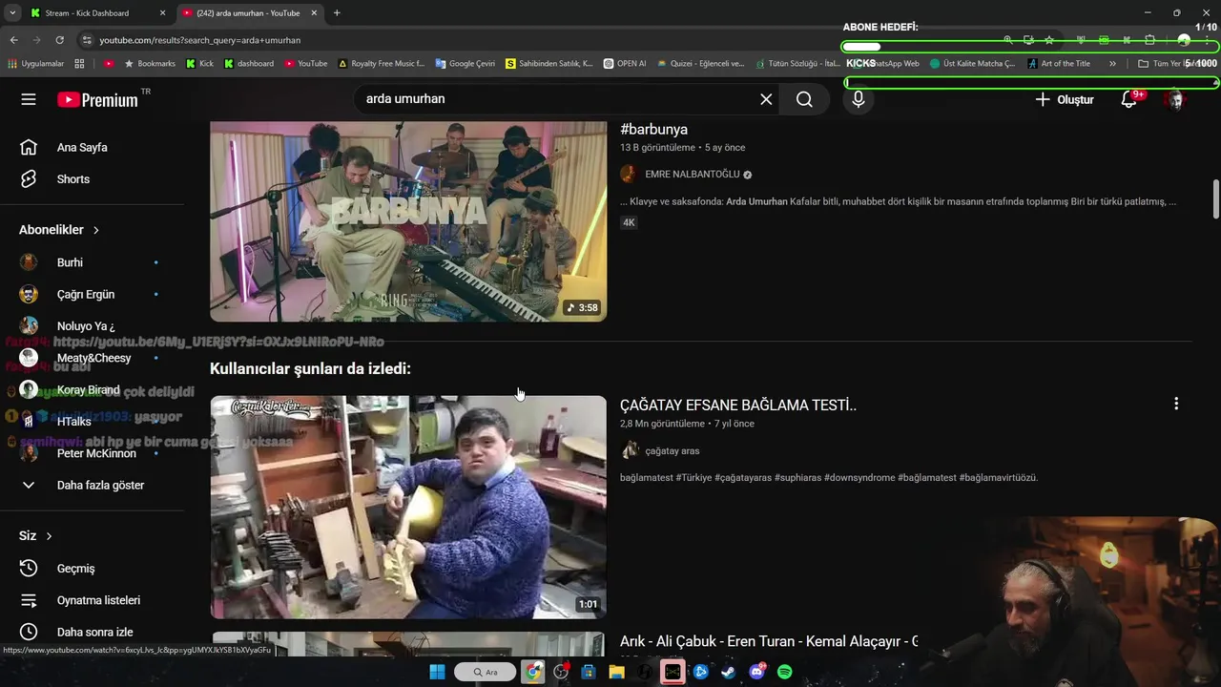The width and height of the screenshot is (1221, 687).
Task: Click çağatay aras channel avatar
Action: pyautogui.click(x=629, y=450)
